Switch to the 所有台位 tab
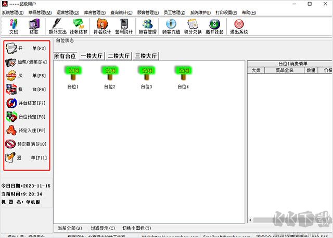The width and height of the screenshot is (333, 238). pos(65,56)
